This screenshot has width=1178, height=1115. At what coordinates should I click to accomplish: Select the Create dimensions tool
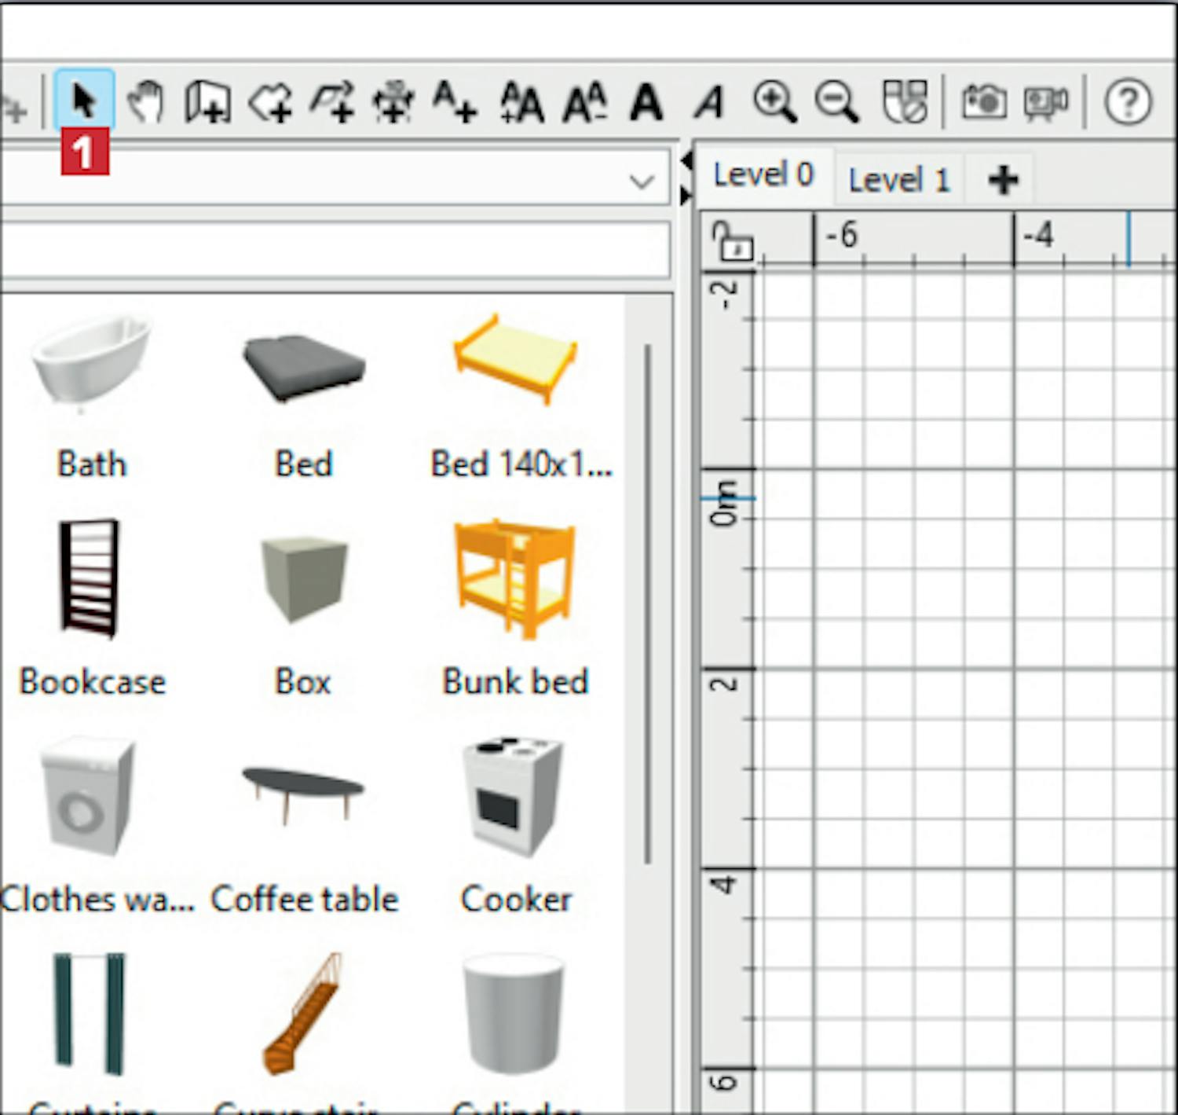pyautogui.click(x=393, y=102)
